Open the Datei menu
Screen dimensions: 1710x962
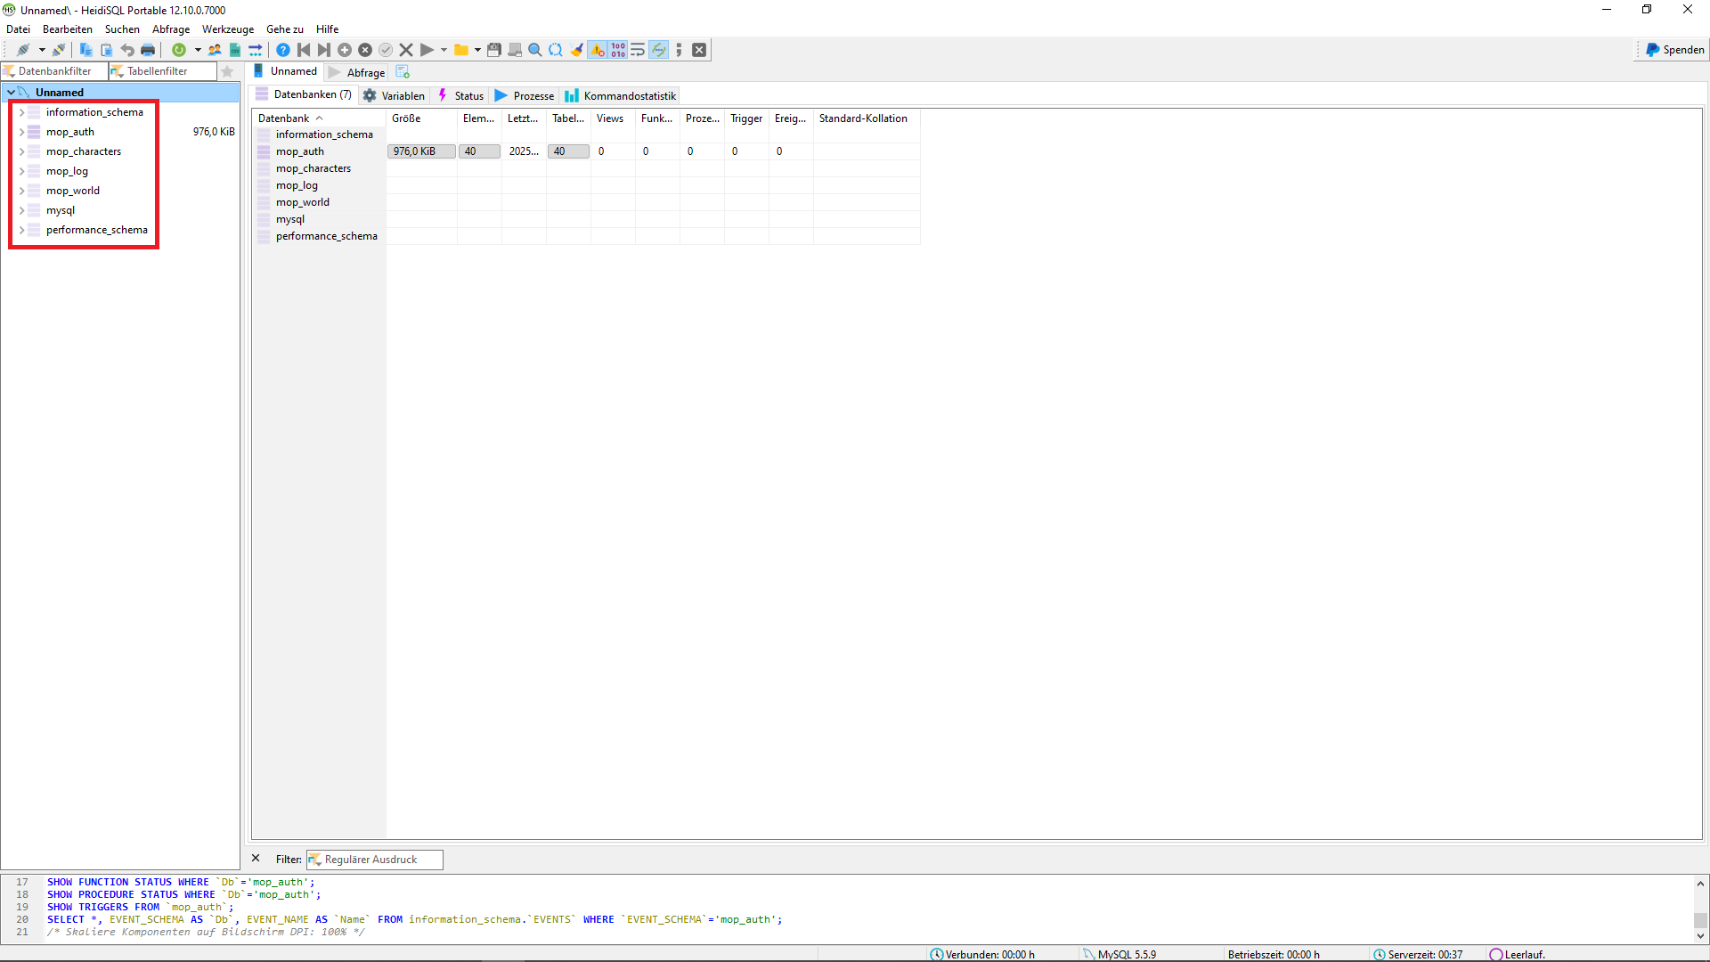18,29
